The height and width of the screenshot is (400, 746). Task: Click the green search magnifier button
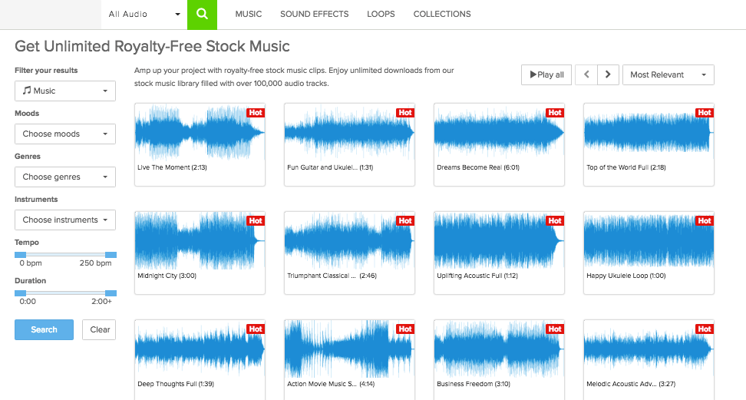202,15
